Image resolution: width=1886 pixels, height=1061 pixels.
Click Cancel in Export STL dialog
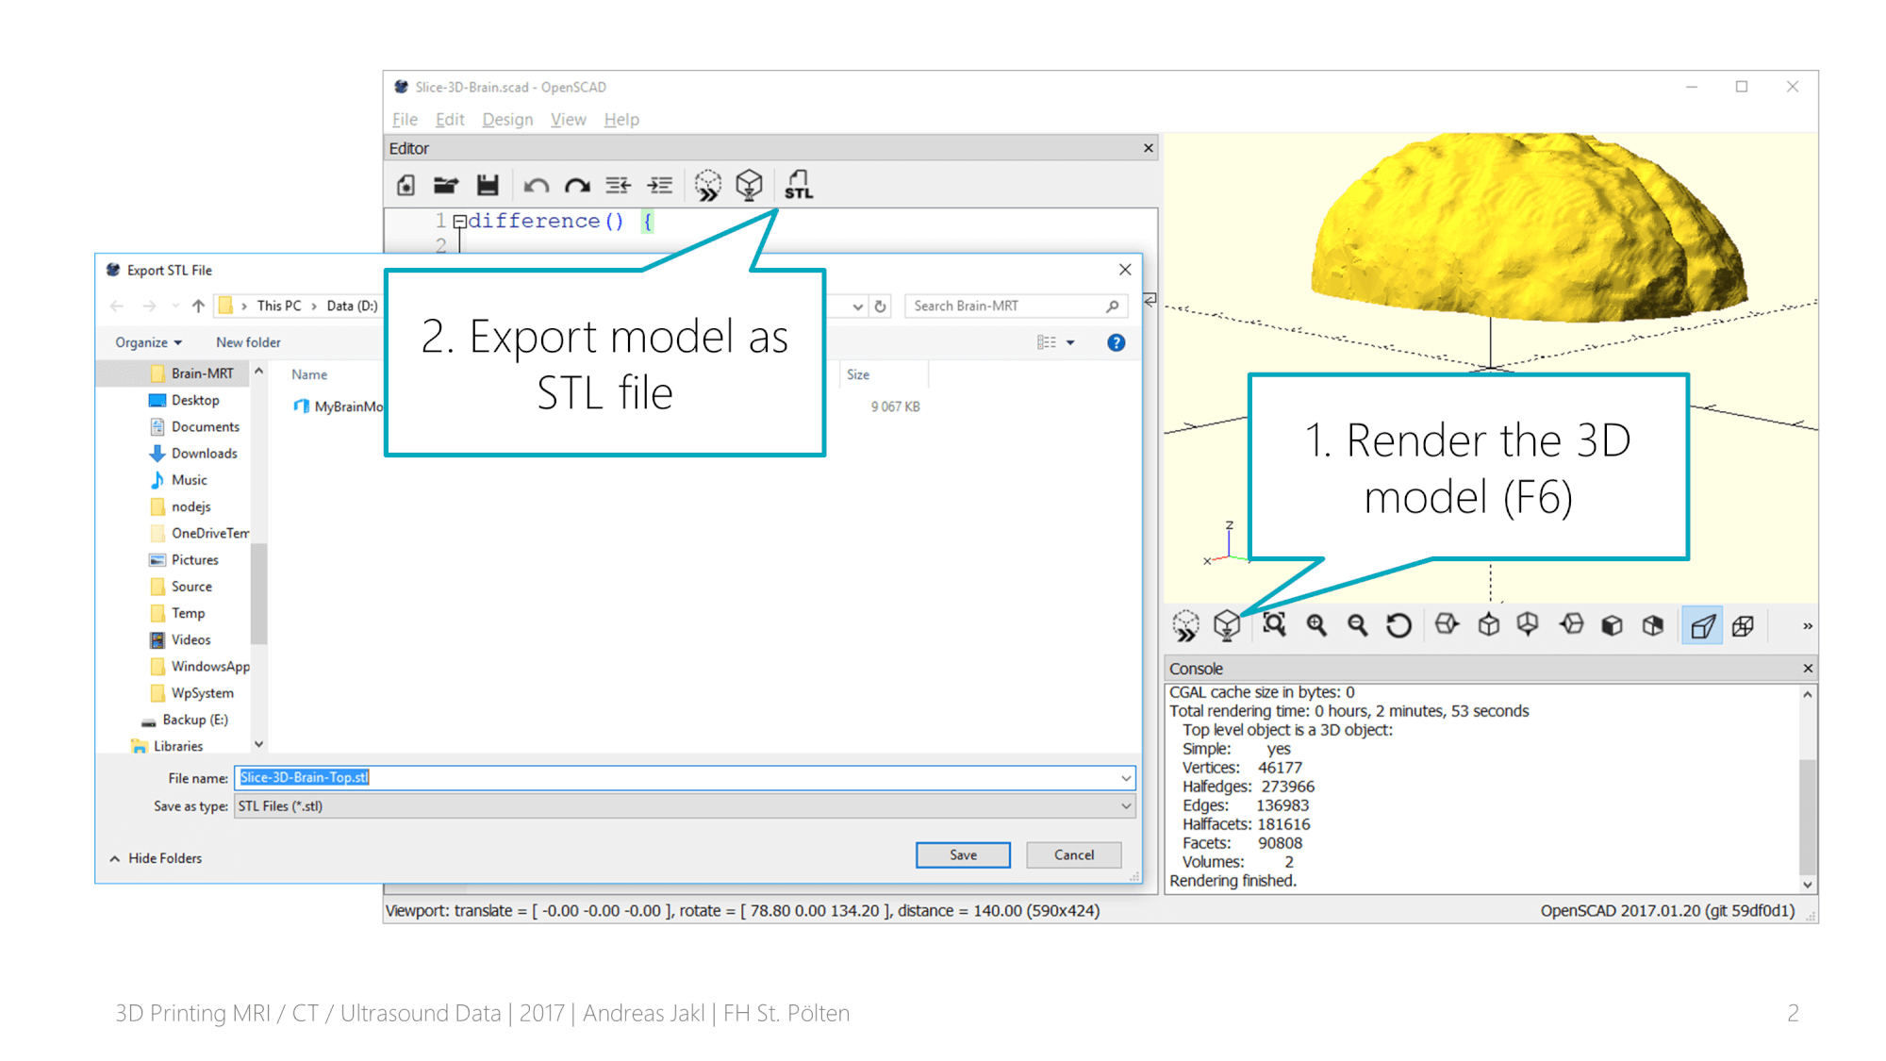click(1074, 854)
